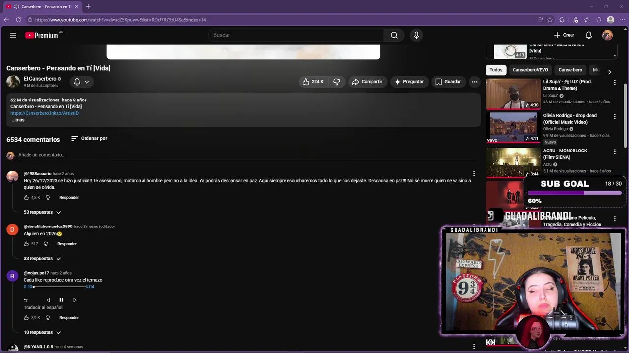Open the Ordenar por sort menu
The height and width of the screenshot is (353, 629).
point(89,139)
